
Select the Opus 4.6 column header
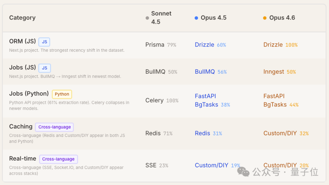(282, 18)
